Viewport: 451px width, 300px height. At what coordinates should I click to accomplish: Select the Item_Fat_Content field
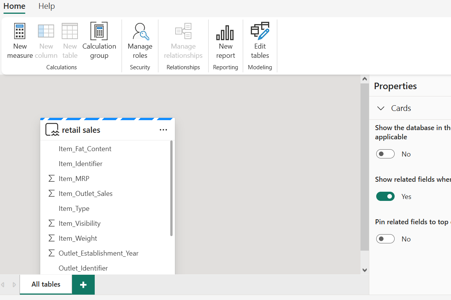click(x=85, y=149)
